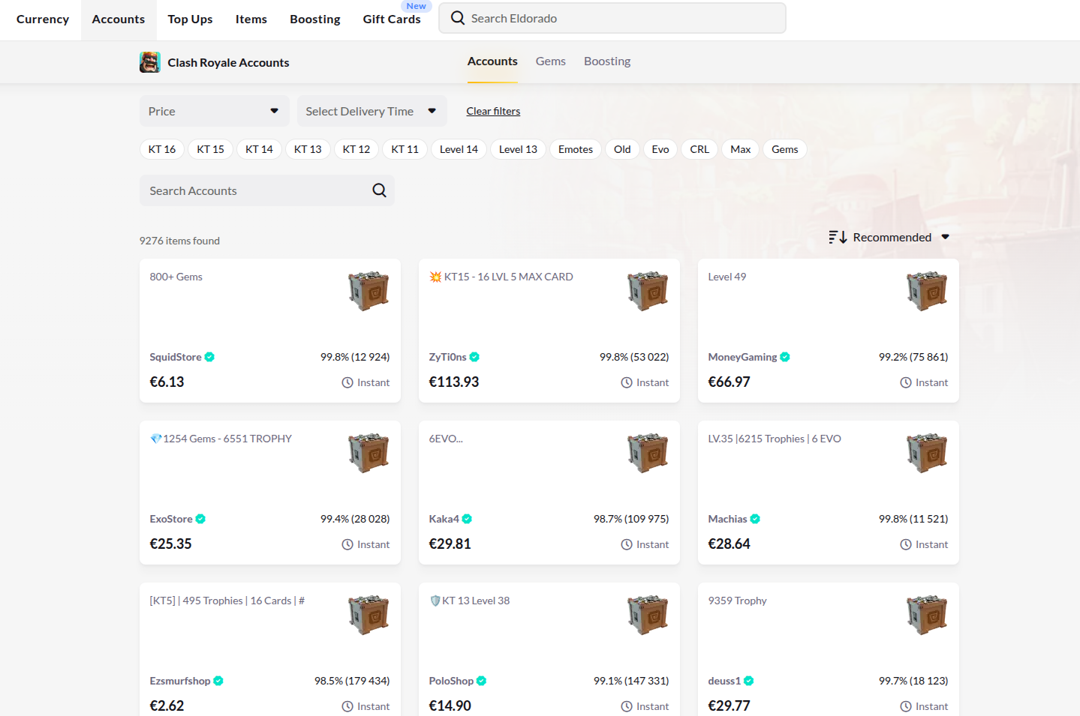The height and width of the screenshot is (716, 1080).
Task: Switch to the Gems tab
Action: 550,61
